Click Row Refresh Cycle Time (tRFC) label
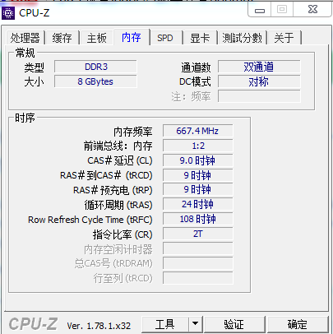This screenshot has height=334, width=333. tap(90, 220)
